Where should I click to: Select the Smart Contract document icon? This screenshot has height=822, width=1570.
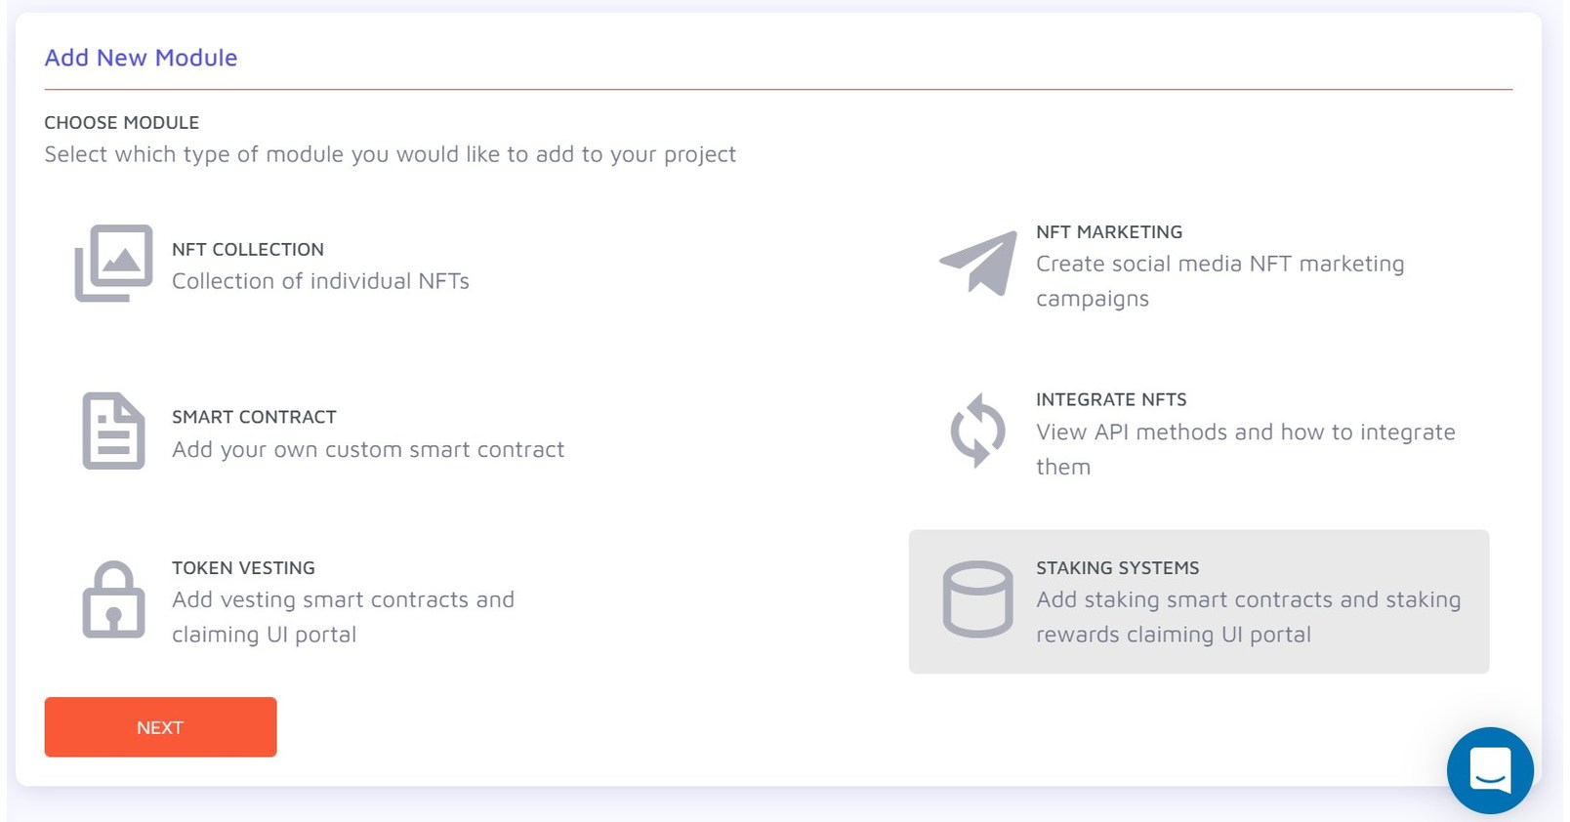pyautogui.click(x=112, y=432)
